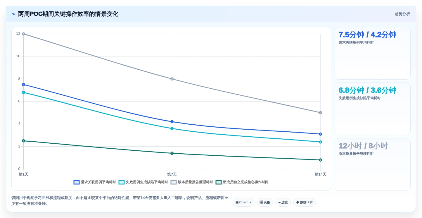This screenshot has height=218, width=422.
Task: Click the gray data point at 第14天 value 5
Action: (x=321, y=113)
